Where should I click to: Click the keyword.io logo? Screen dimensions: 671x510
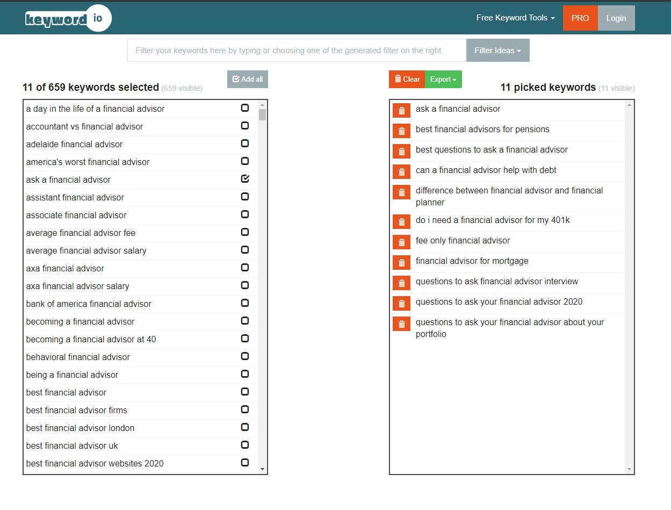68,19
